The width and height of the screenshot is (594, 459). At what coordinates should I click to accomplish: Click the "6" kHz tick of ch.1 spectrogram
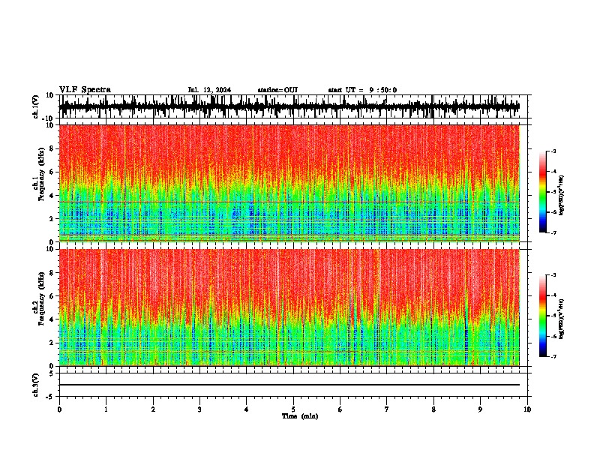point(52,172)
